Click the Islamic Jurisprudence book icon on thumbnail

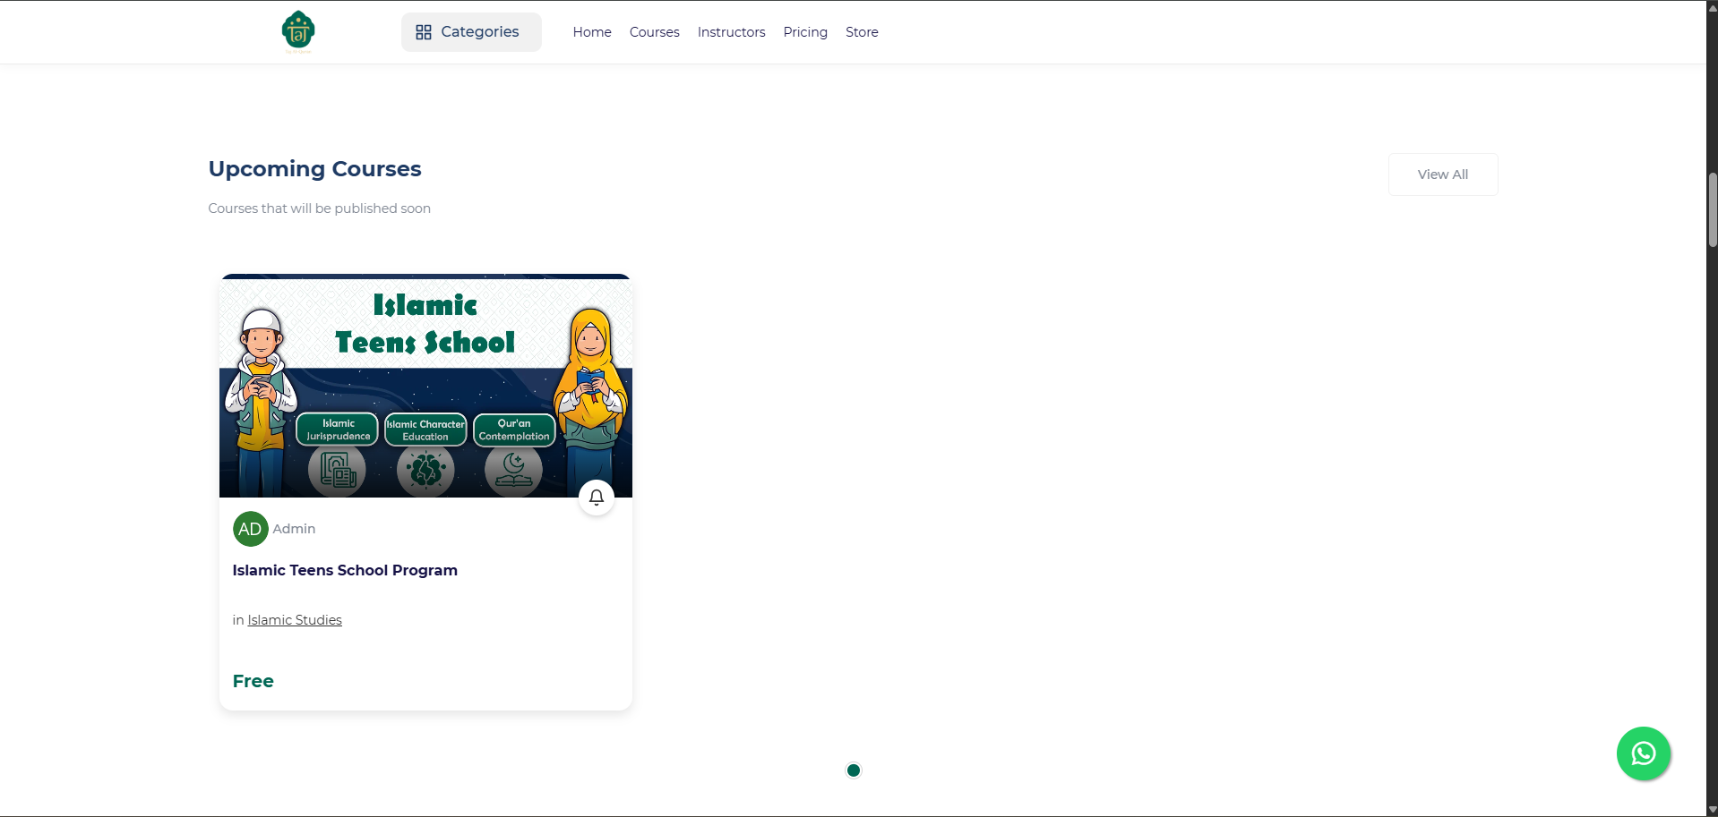(x=336, y=469)
